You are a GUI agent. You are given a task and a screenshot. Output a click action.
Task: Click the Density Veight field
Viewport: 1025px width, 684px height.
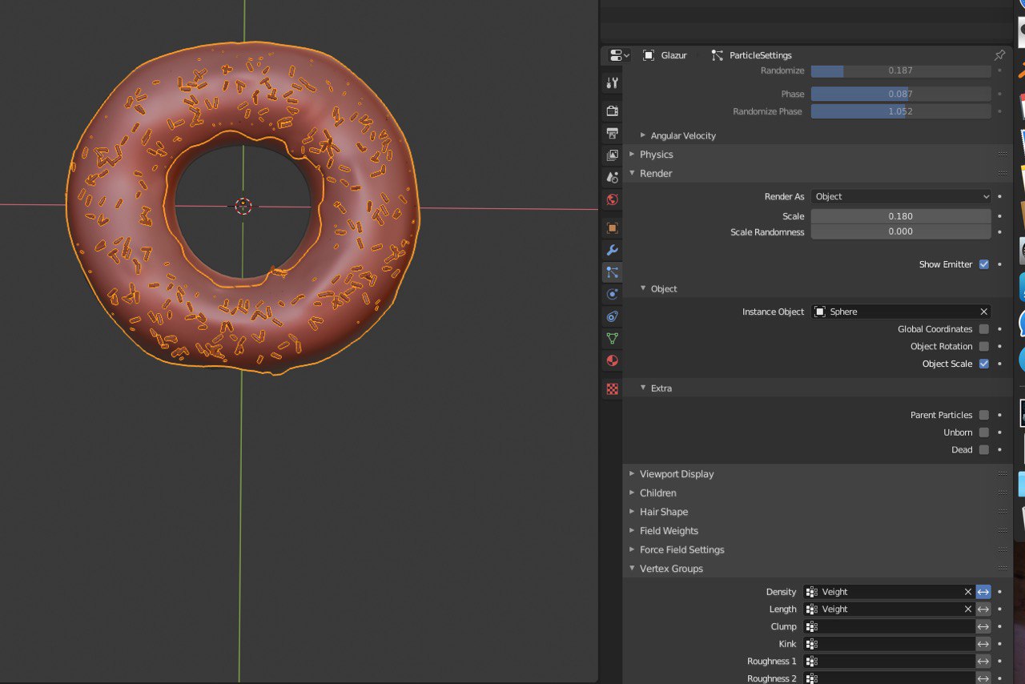889,592
